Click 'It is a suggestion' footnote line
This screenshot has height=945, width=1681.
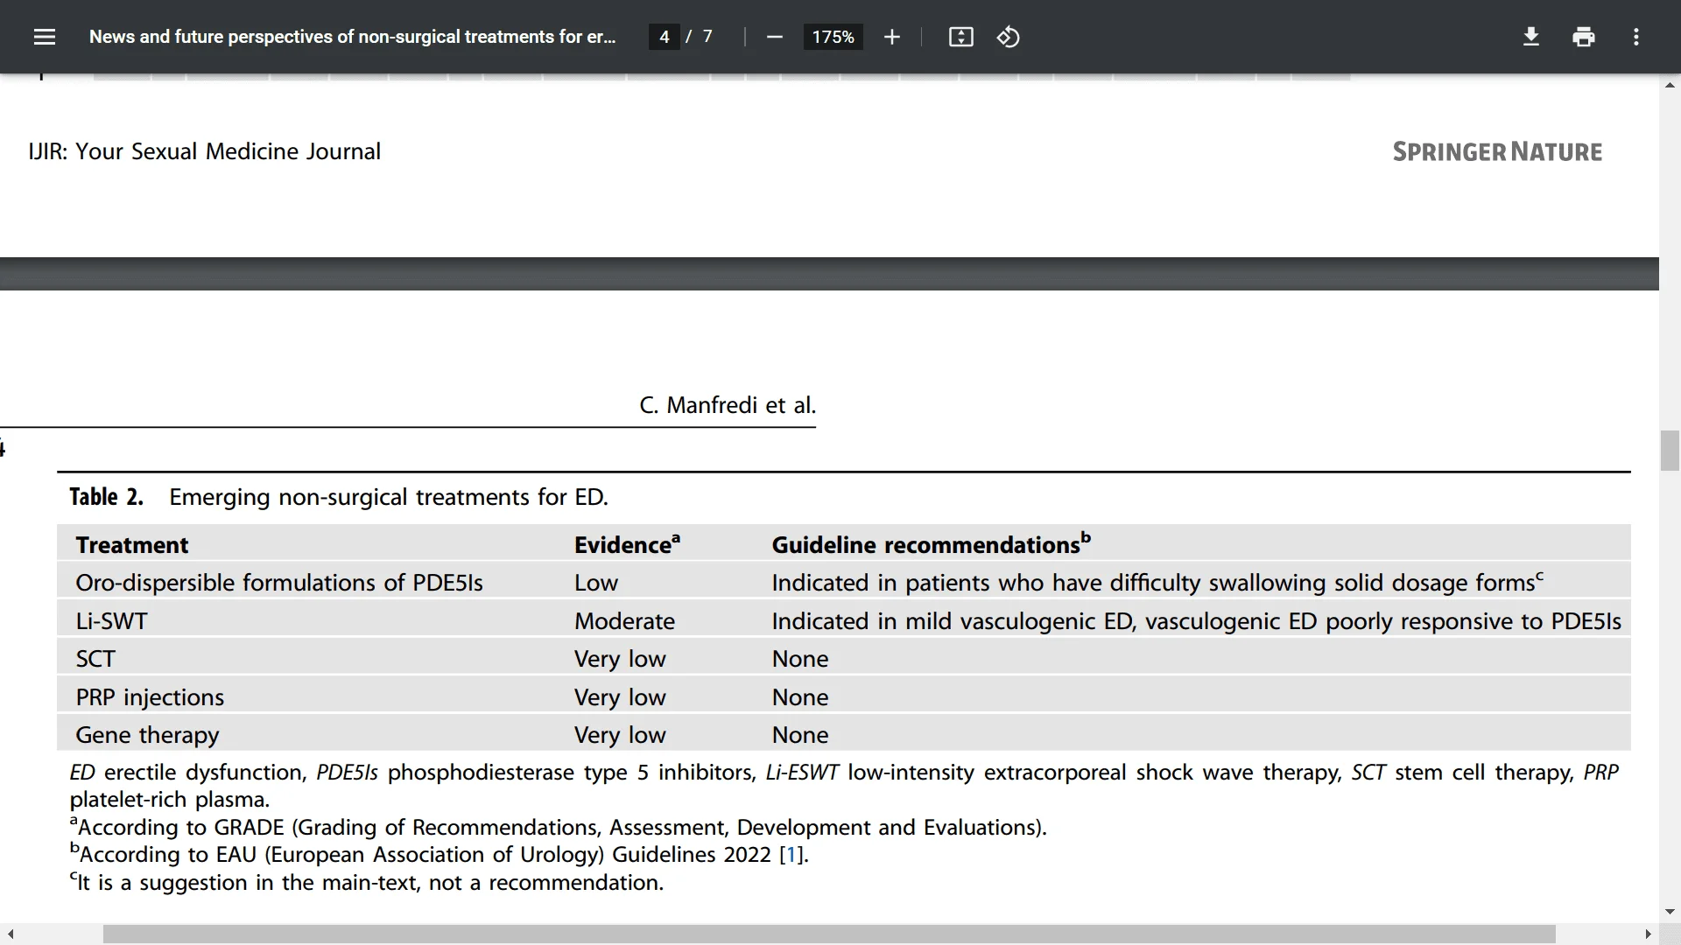[x=367, y=882]
